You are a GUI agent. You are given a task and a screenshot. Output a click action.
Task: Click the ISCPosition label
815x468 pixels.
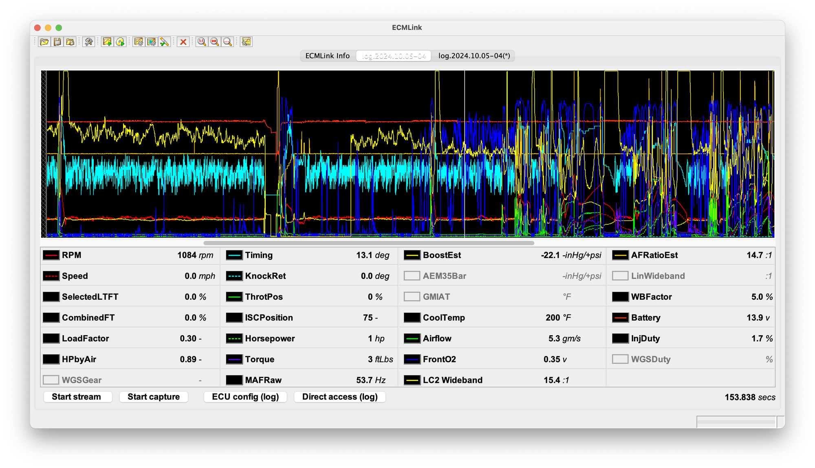click(269, 318)
